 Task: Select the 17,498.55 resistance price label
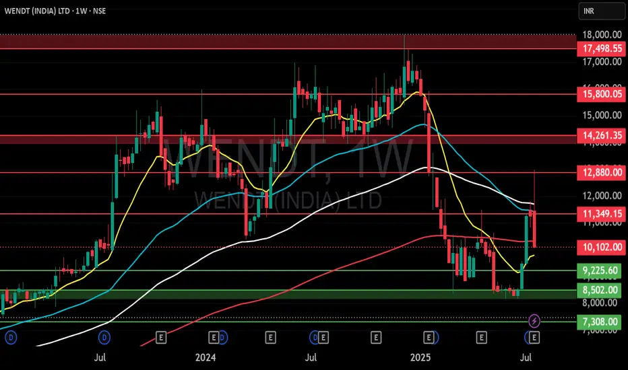point(601,49)
